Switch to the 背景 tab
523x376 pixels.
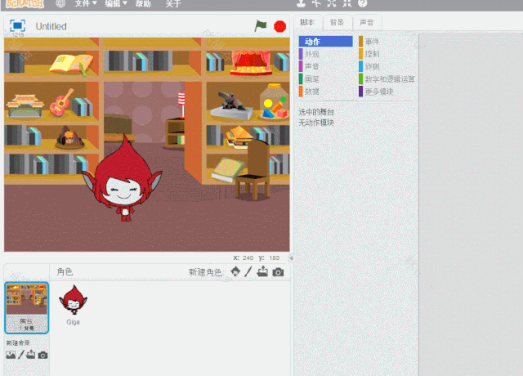(x=335, y=22)
